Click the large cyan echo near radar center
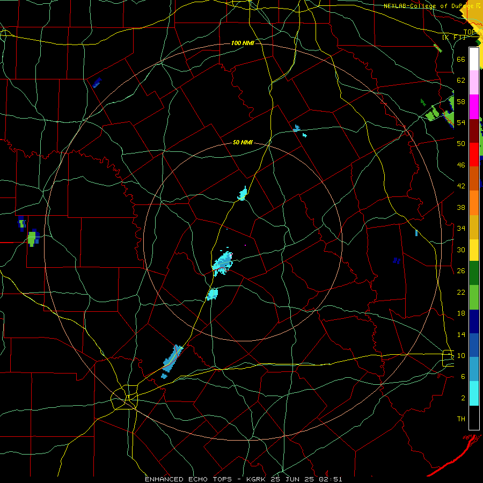Screen dimensions: 483x483 (222, 264)
